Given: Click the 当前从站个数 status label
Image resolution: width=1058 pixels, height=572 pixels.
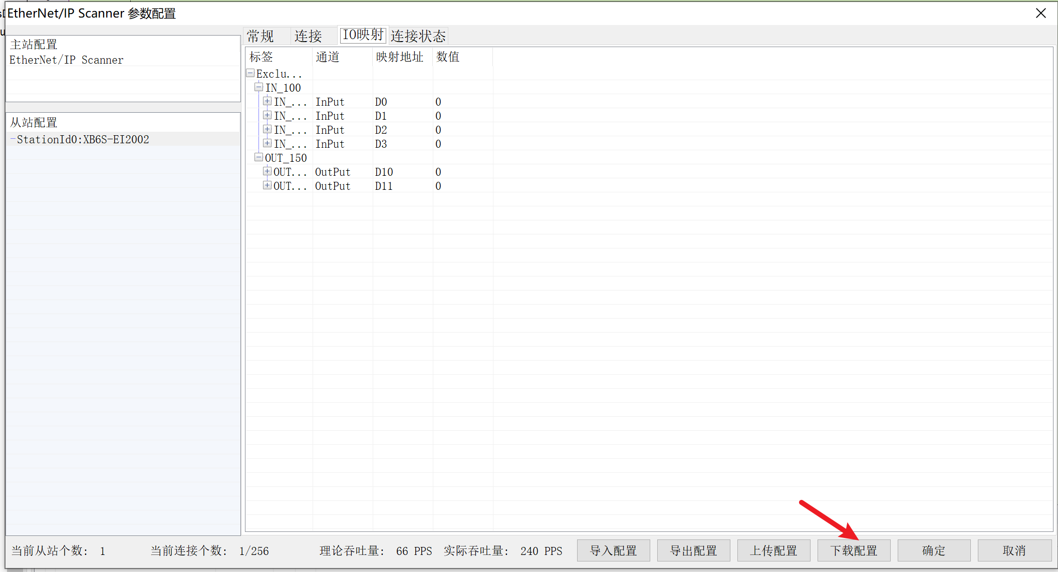Looking at the screenshot, I should 50,551.
